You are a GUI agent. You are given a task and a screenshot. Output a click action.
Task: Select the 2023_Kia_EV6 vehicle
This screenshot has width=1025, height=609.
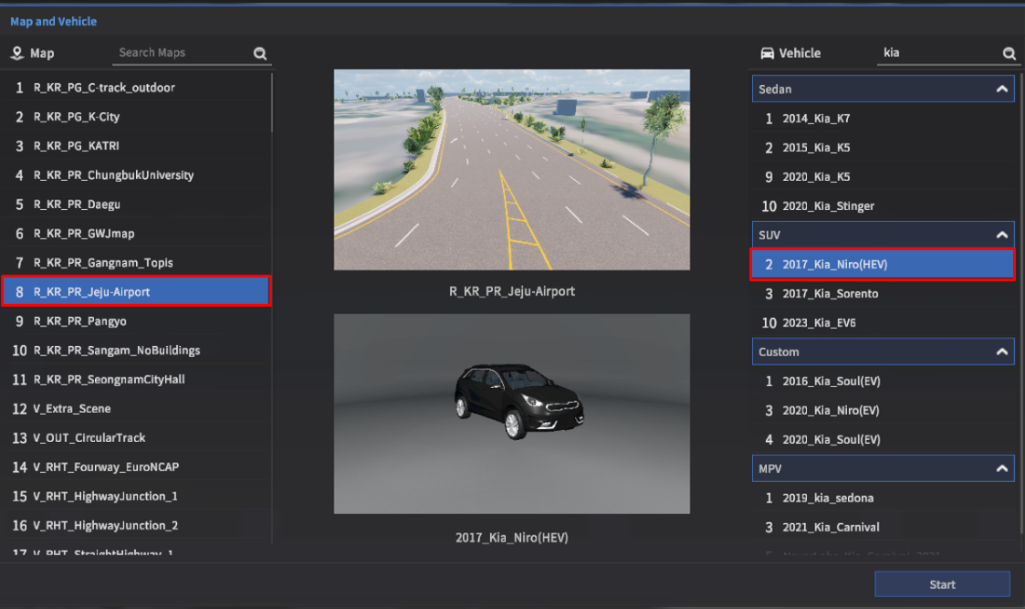pyautogui.click(x=819, y=323)
